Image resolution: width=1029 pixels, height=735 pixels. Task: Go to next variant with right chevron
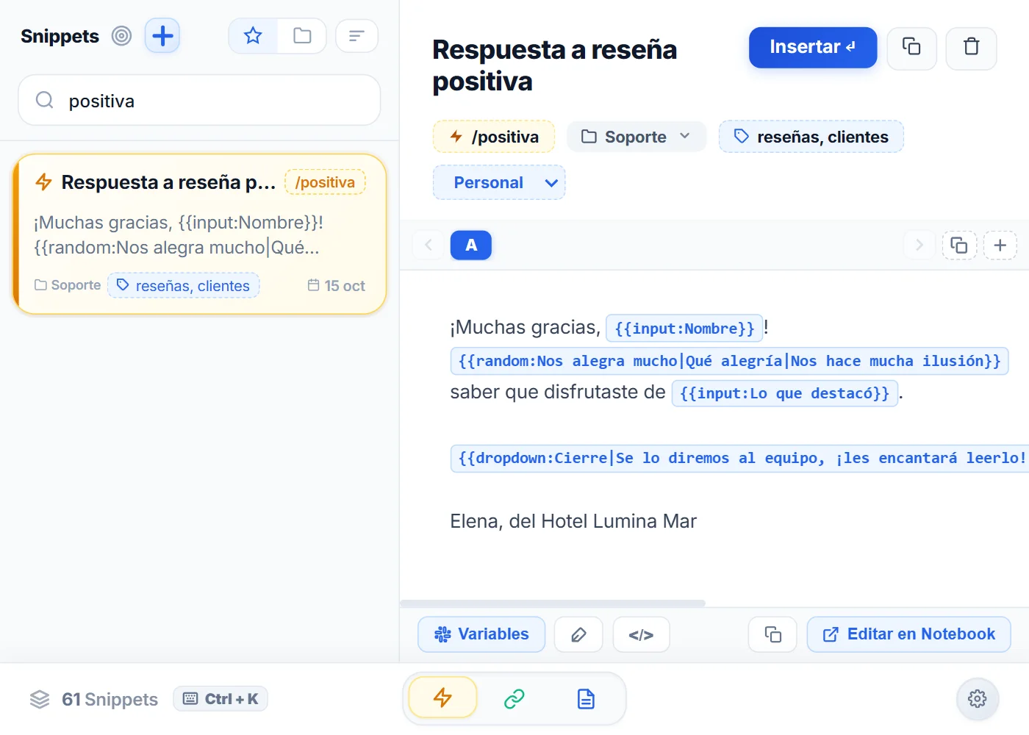click(x=919, y=245)
